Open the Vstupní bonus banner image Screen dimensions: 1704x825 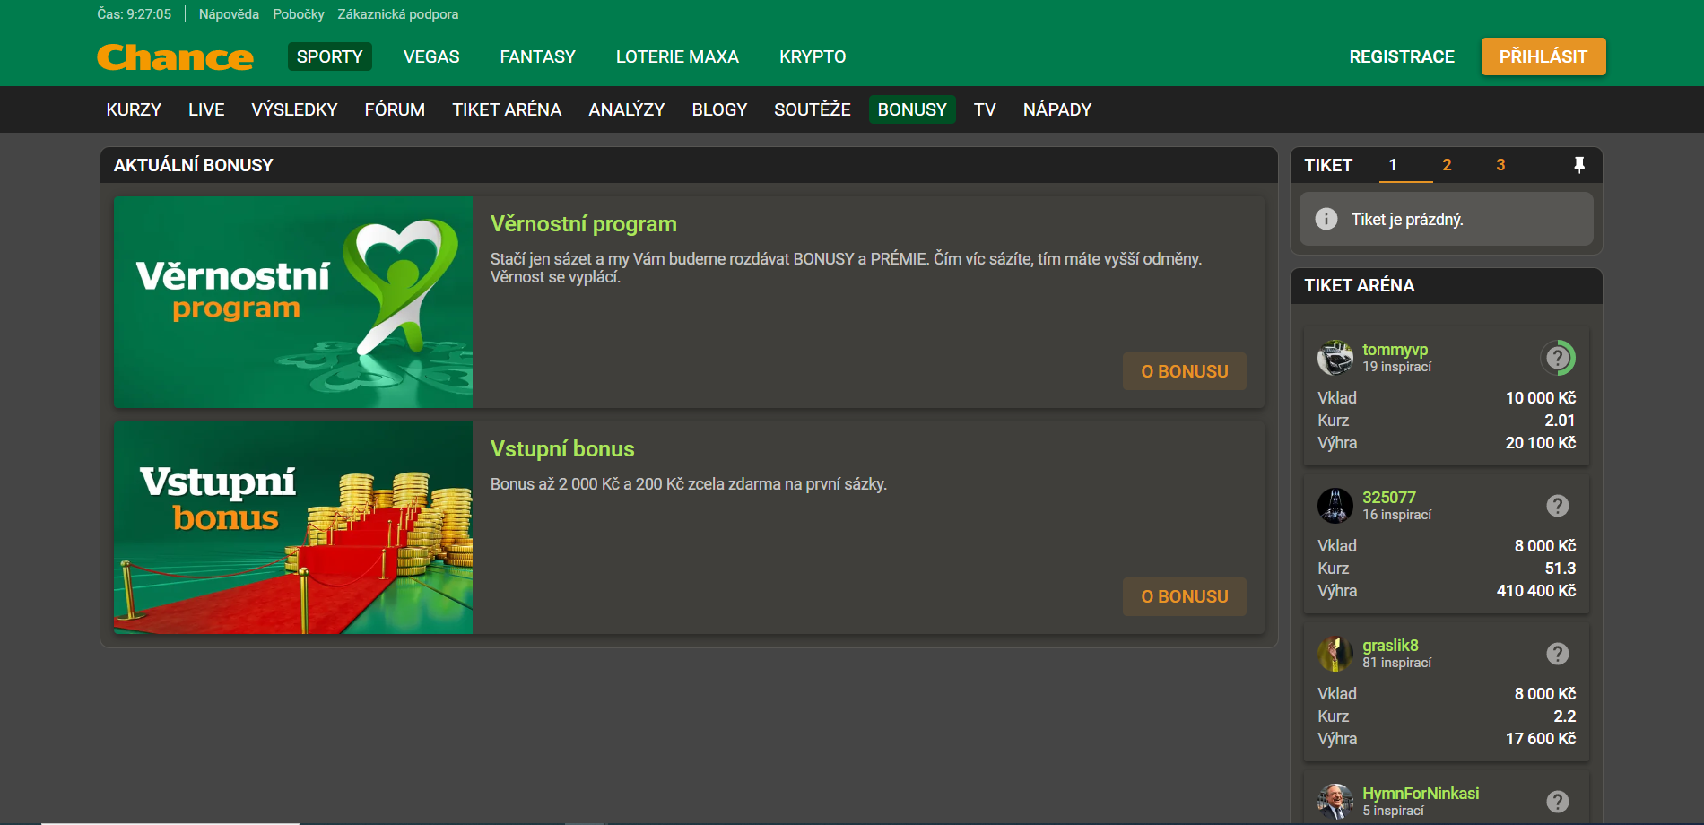click(293, 527)
